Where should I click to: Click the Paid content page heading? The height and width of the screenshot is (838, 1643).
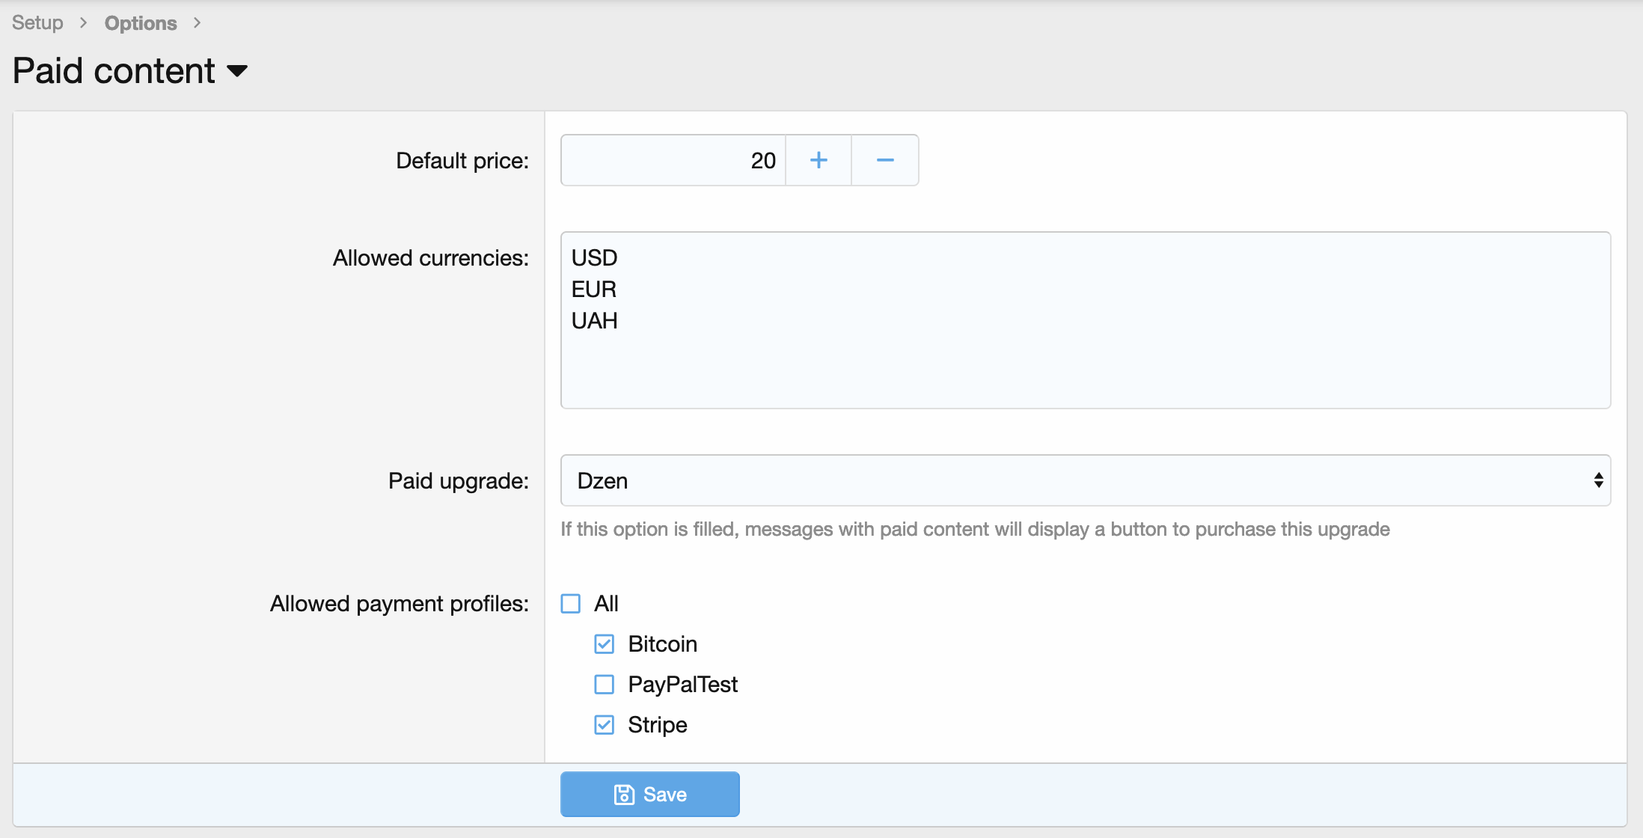[114, 71]
